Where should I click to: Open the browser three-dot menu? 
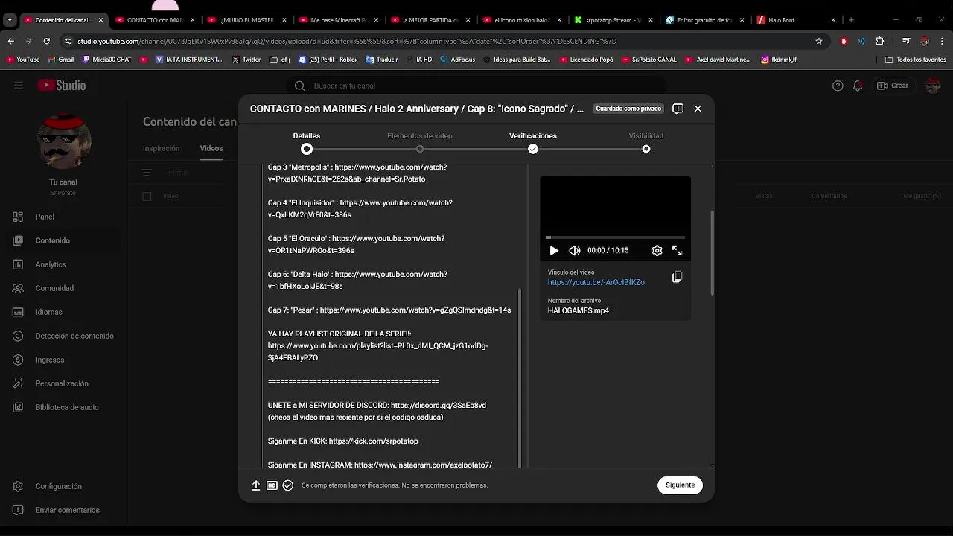(941, 42)
